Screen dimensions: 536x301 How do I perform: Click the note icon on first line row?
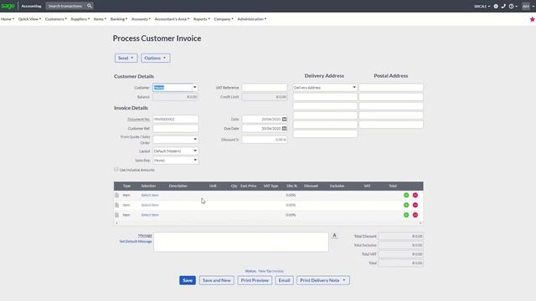[x=117, y=195]
